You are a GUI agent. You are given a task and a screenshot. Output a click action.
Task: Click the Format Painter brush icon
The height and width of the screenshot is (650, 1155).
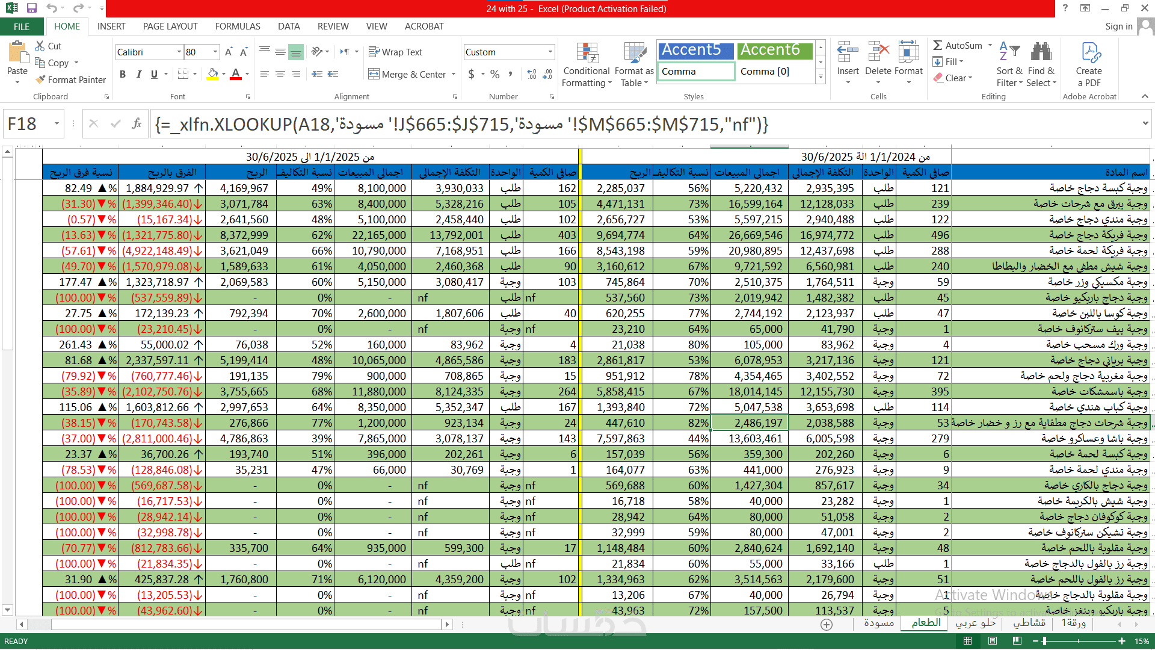tap(40, 79)
